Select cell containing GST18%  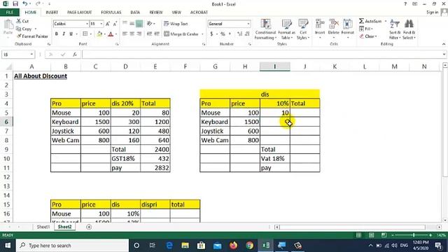(125, 159)
